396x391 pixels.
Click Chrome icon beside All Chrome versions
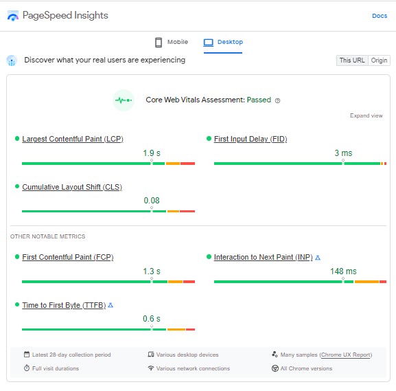tap(275, 368)
